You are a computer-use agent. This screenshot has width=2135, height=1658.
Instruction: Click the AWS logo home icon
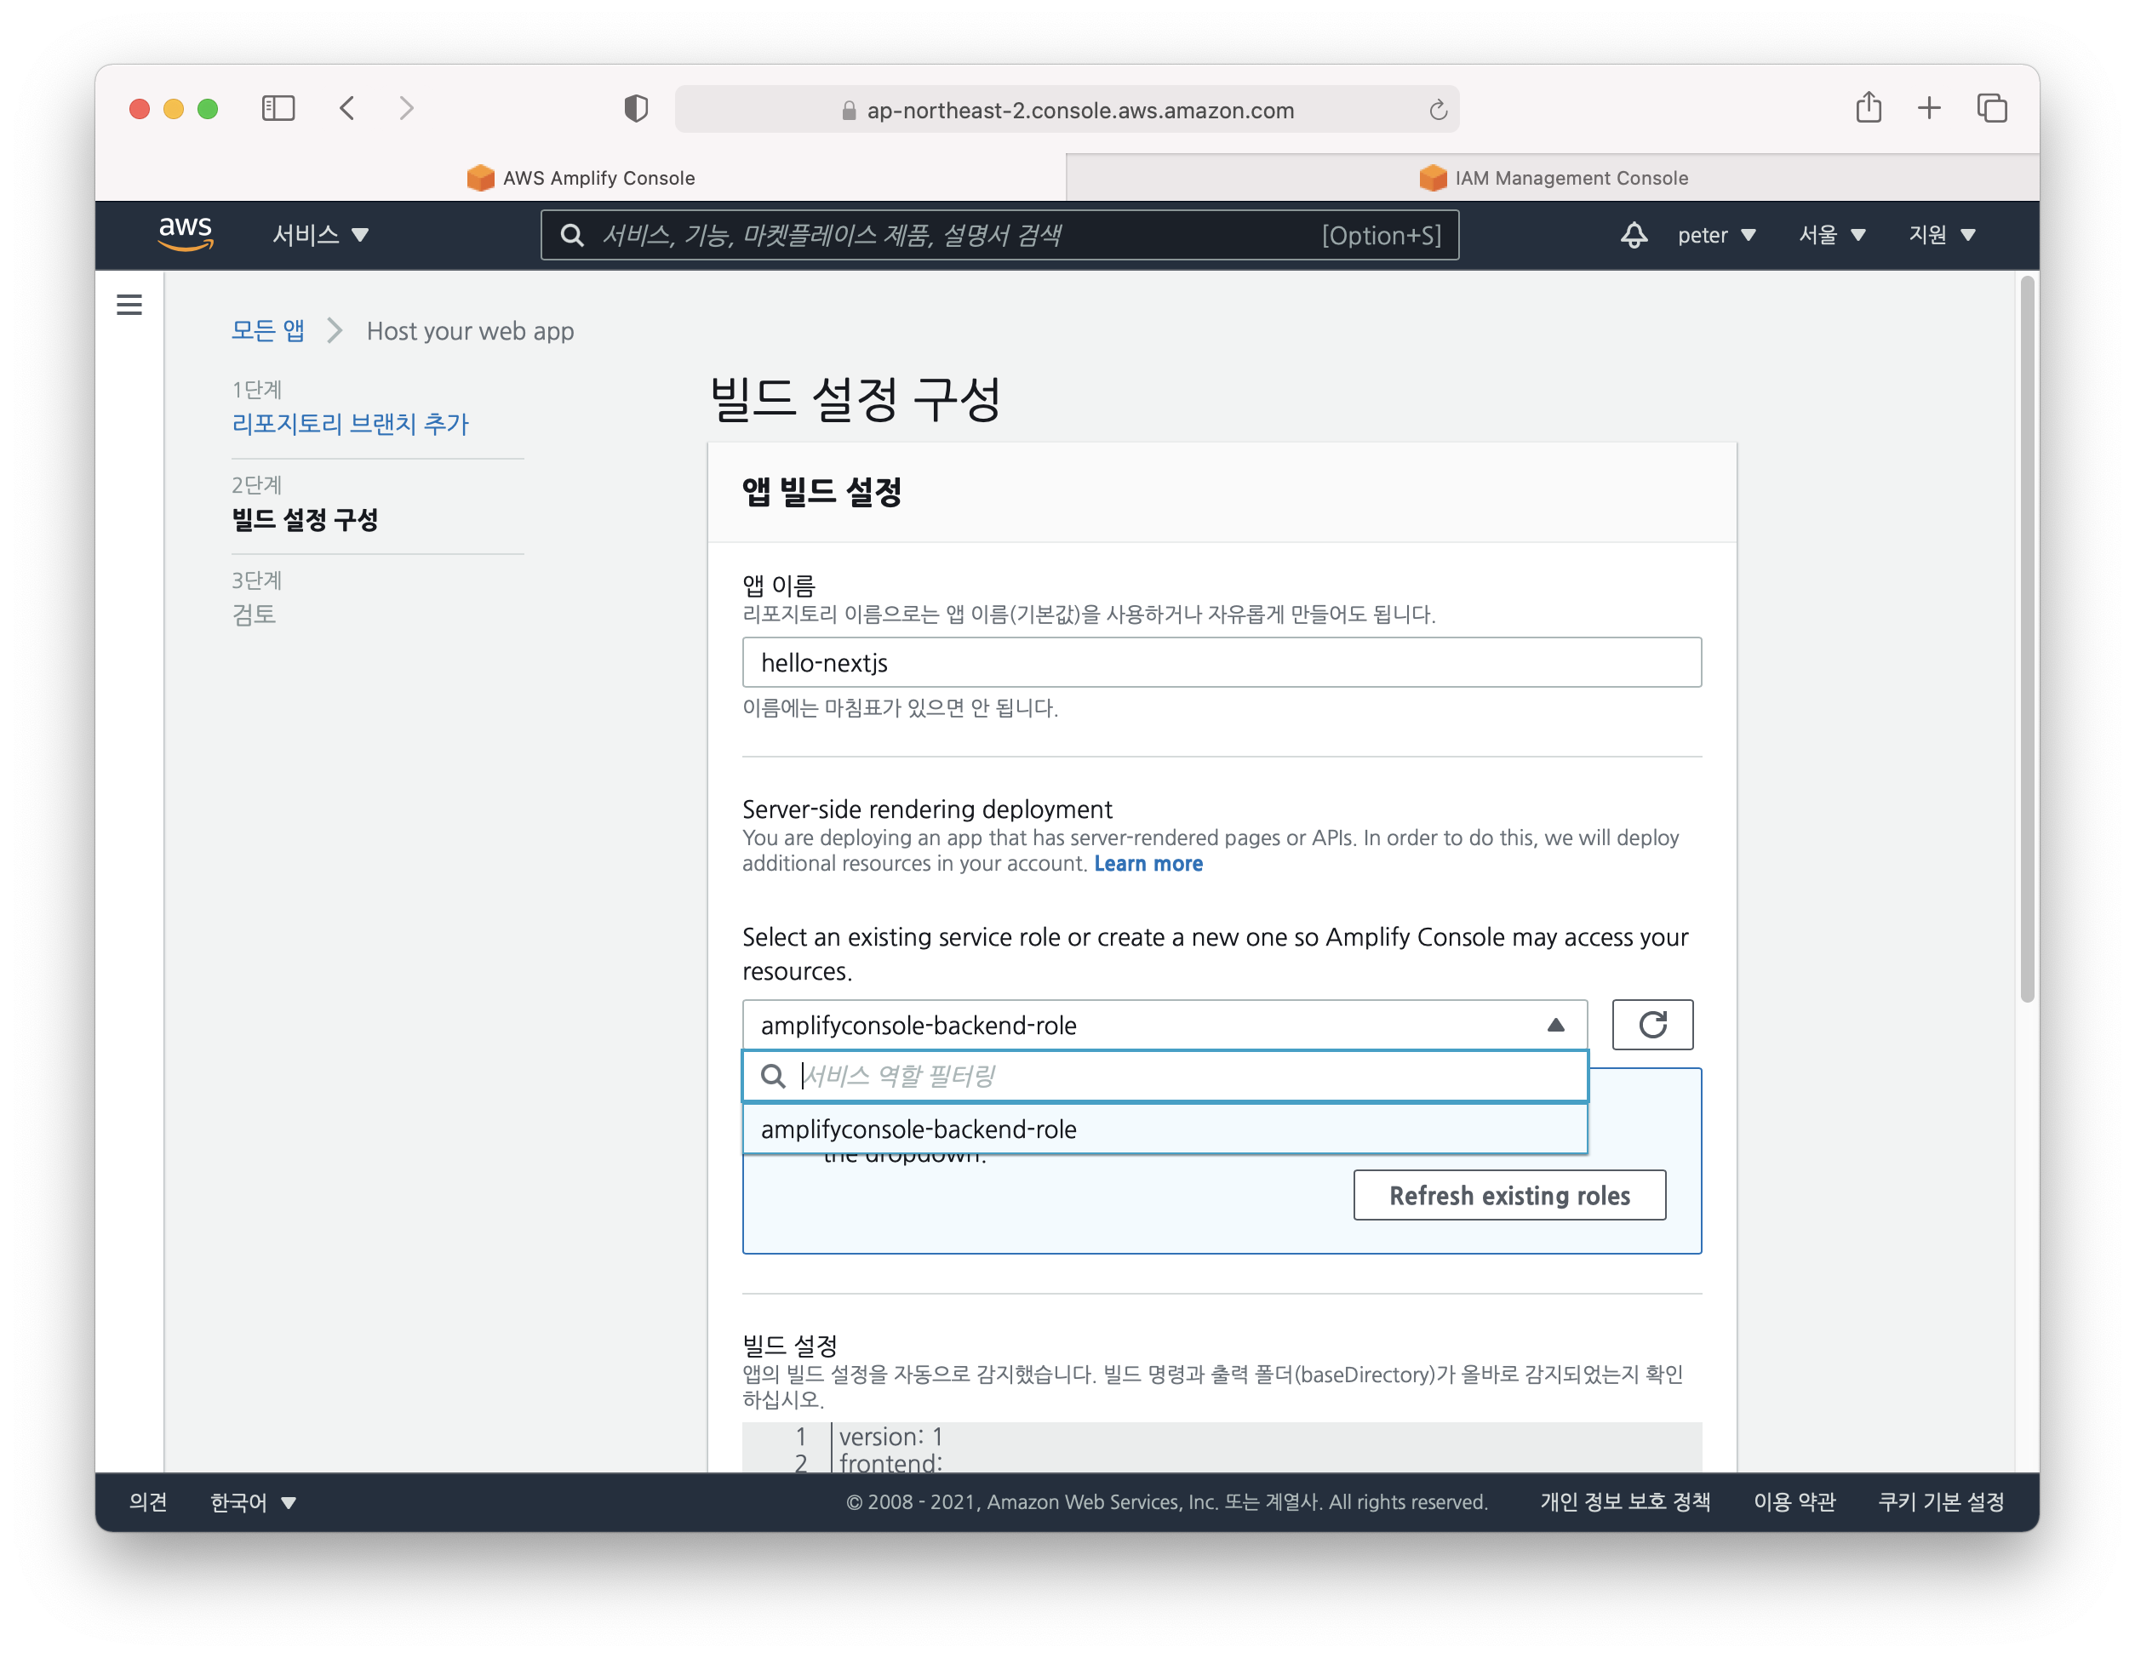click(185, 235)
